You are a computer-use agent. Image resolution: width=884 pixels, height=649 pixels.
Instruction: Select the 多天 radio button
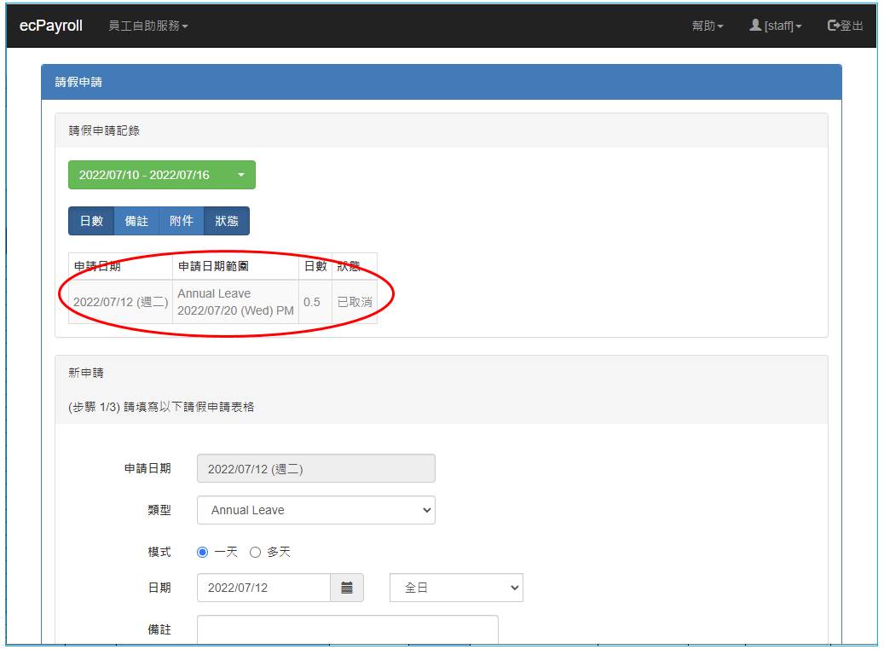pos(256,552)
